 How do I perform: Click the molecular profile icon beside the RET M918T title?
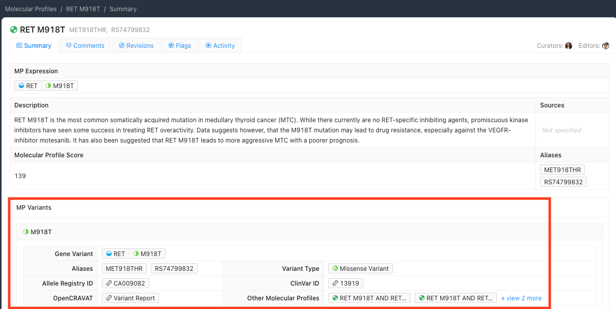(14, 30)
